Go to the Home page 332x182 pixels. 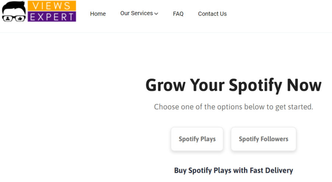(x=98, y=14)
